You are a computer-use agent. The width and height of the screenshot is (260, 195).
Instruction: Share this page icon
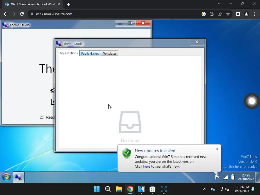(x=220, y=14)
